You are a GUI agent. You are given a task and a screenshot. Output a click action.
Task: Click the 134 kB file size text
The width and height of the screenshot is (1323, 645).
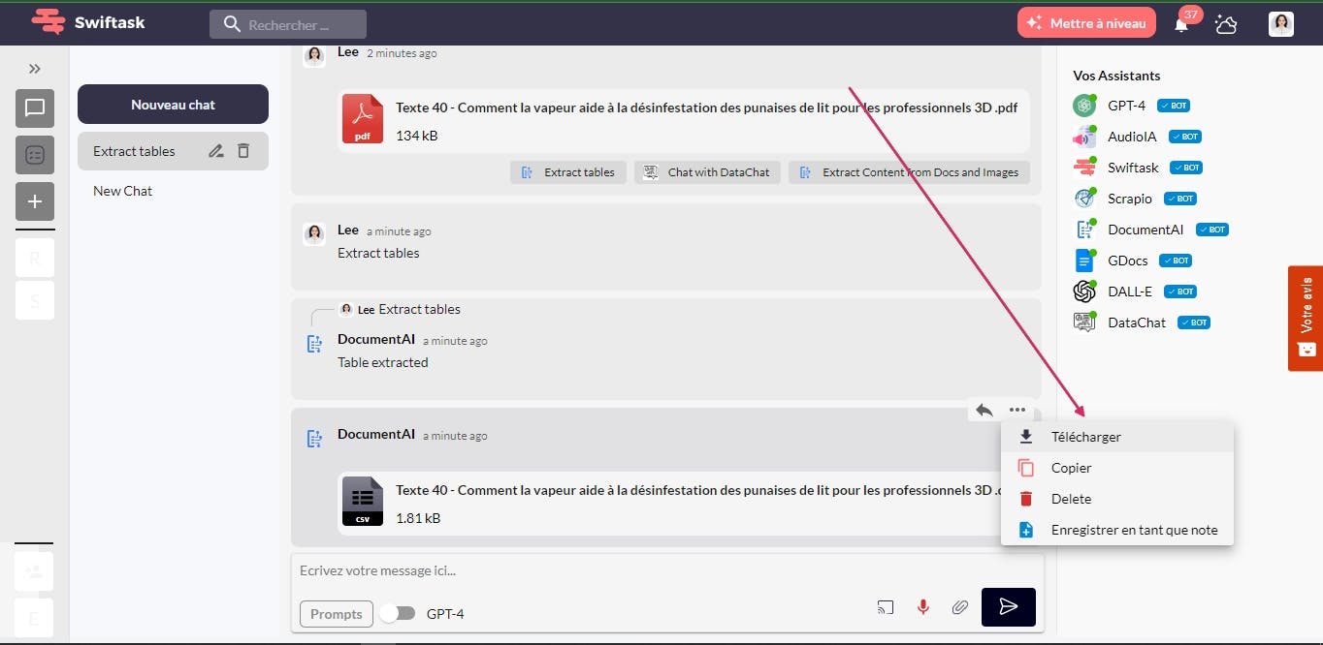416,136
